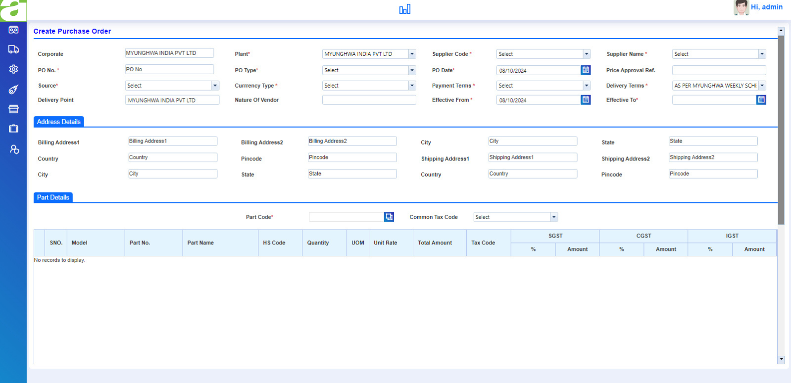Open PO Date calendar picker
The image size is (791, 383).
pyautogui.click(x=586, y=70)
